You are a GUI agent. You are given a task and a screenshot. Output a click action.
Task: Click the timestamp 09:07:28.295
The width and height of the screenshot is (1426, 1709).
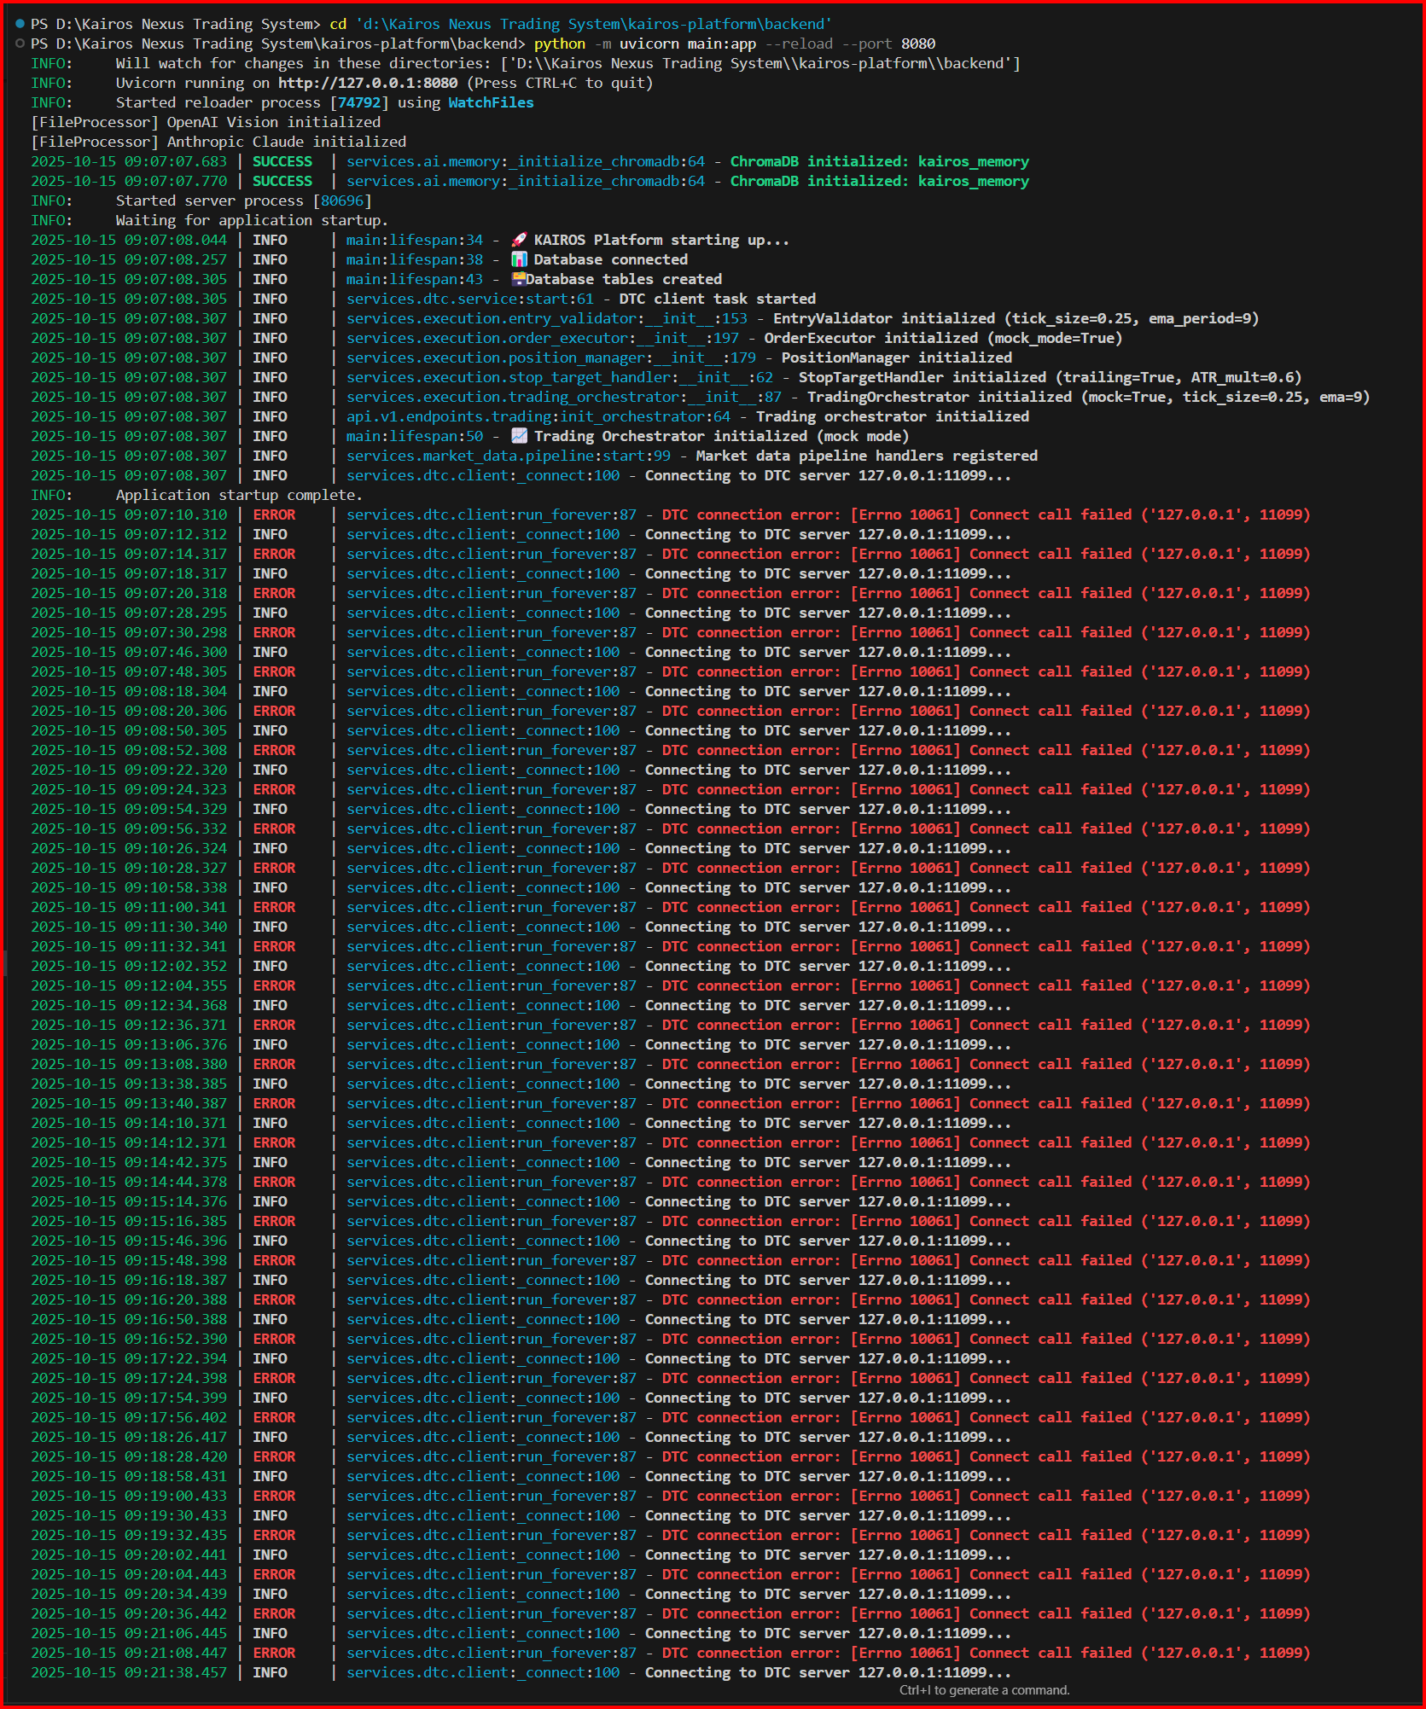[x=129, y=613]
